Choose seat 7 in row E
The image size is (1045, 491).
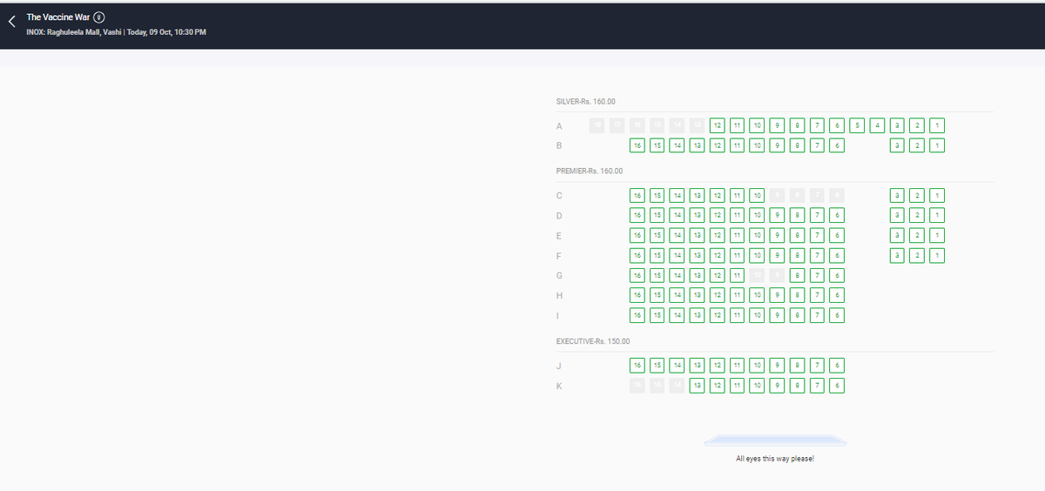818,235
